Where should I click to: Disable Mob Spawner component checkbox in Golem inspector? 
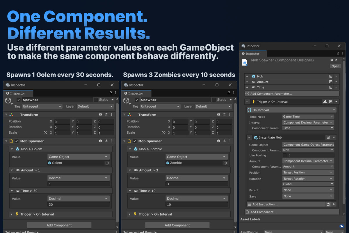tap(17, 141)
